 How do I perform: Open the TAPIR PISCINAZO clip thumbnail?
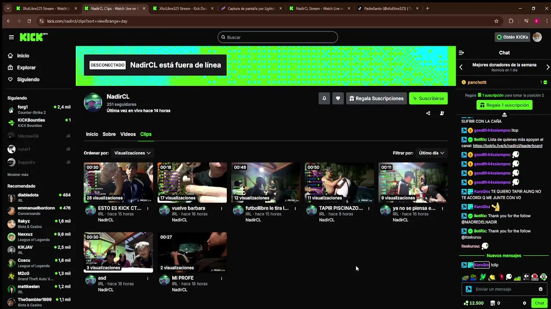coord(339,182)
